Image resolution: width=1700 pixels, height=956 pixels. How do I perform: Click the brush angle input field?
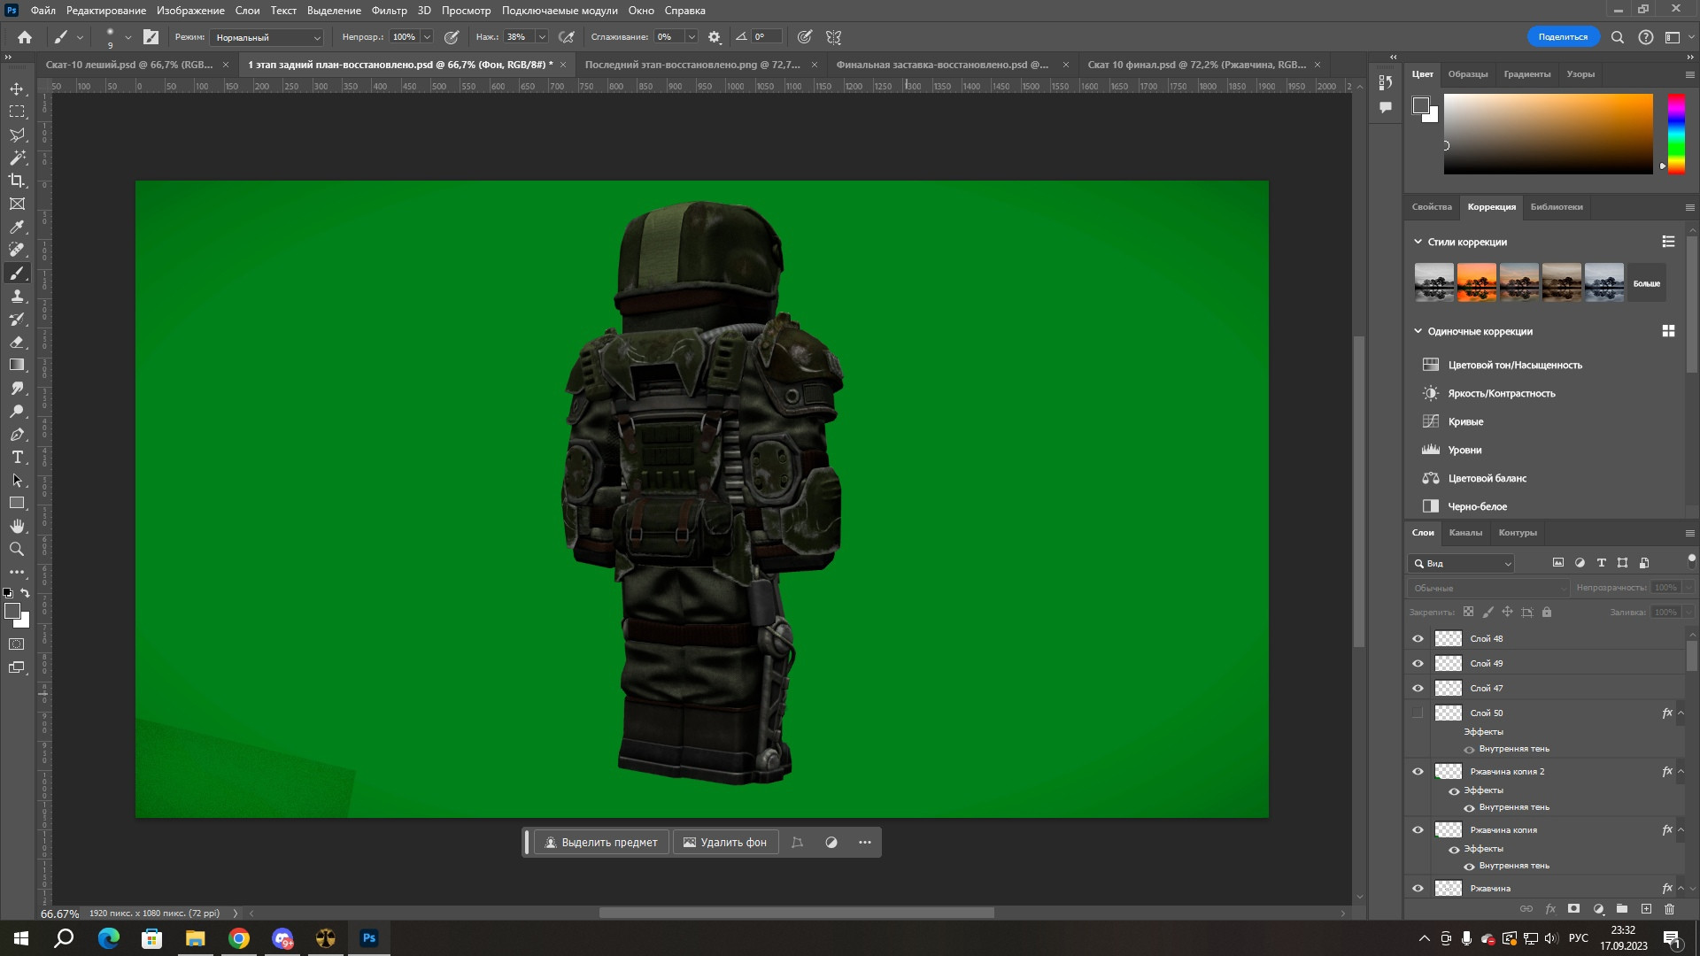[x=767, y=37]
